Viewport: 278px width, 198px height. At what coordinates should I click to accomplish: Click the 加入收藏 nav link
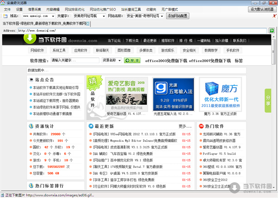pyautogui.click(x=221, y=41)
